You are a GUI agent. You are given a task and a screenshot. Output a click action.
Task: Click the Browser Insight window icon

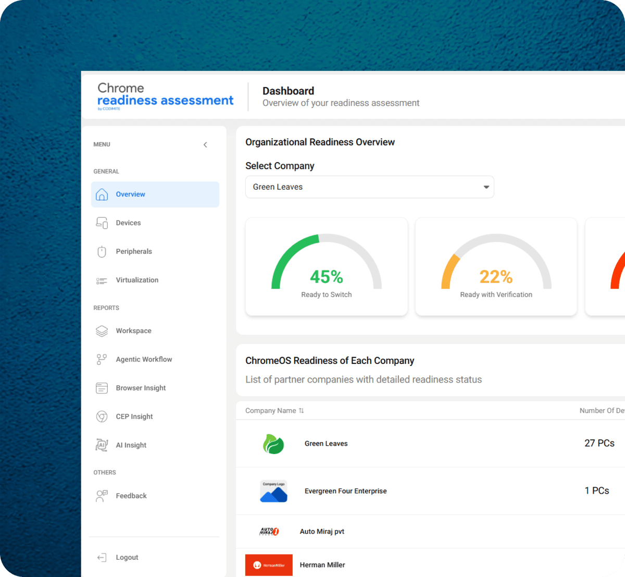pyautogui.click(x=102, y=388)
